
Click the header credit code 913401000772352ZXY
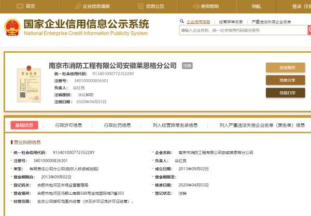113,74
